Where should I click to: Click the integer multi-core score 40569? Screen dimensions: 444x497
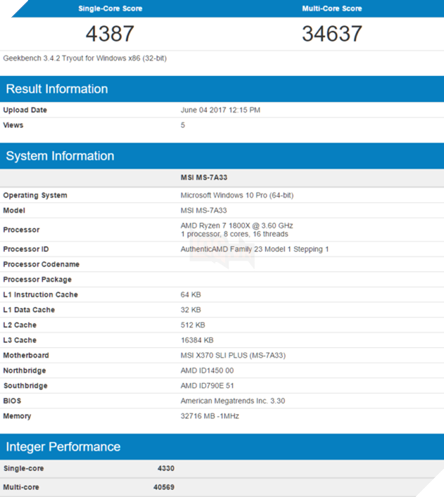164,487
